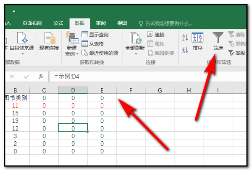This screenshot has height=171, width=252.
Task: Switch to Formulas (公式) tab
Action: tap(58, 23)
